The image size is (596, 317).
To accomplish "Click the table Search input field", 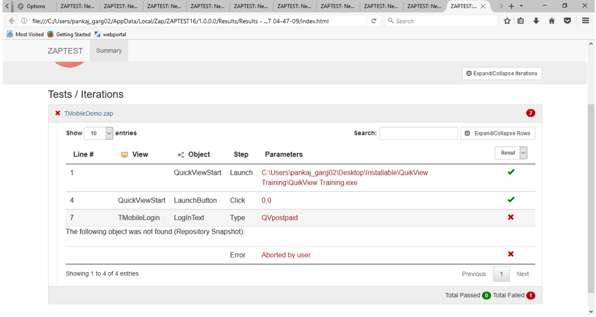I will (418, 133).
